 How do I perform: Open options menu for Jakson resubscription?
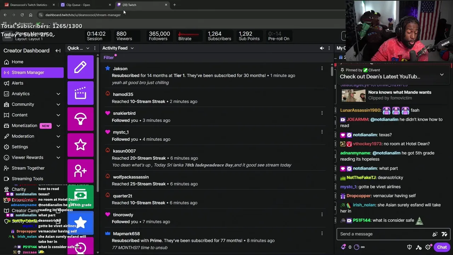[322, 68]
